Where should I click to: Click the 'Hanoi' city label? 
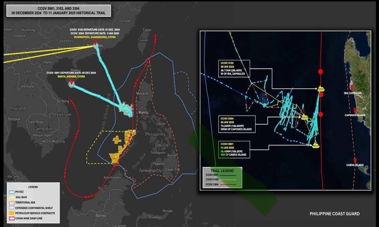(48, 62)
